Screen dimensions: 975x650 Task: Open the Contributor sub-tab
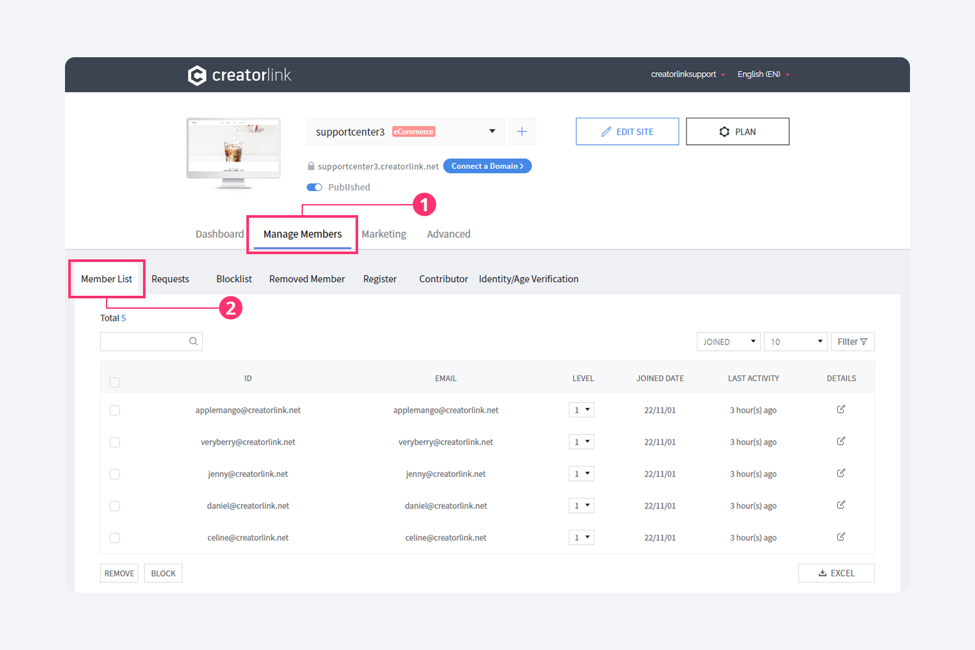pos(443,279)
